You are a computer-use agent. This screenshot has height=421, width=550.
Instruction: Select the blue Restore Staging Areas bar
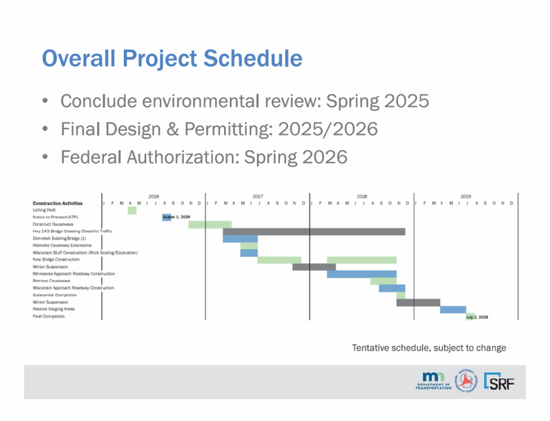pyautogui.click(x=453, y=309)
